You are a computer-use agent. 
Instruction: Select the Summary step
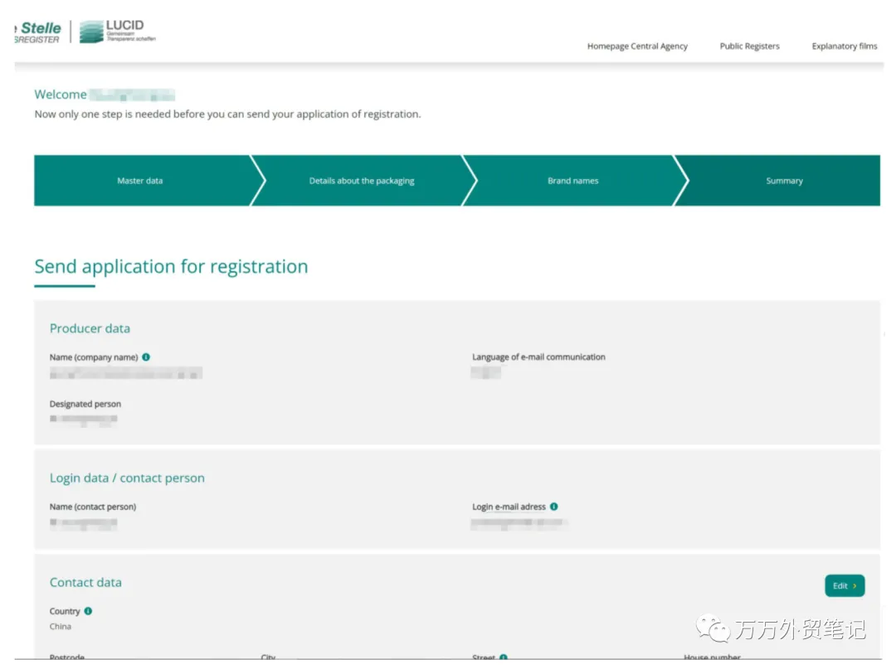[784, 181]
